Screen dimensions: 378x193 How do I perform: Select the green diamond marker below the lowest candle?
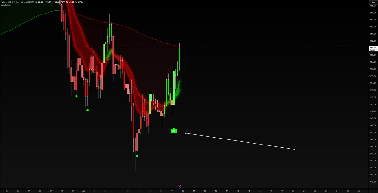tap(137, 156)
